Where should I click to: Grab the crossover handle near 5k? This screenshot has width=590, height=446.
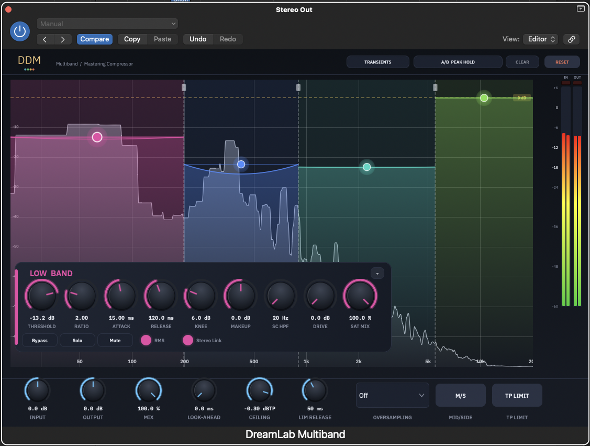436,88
